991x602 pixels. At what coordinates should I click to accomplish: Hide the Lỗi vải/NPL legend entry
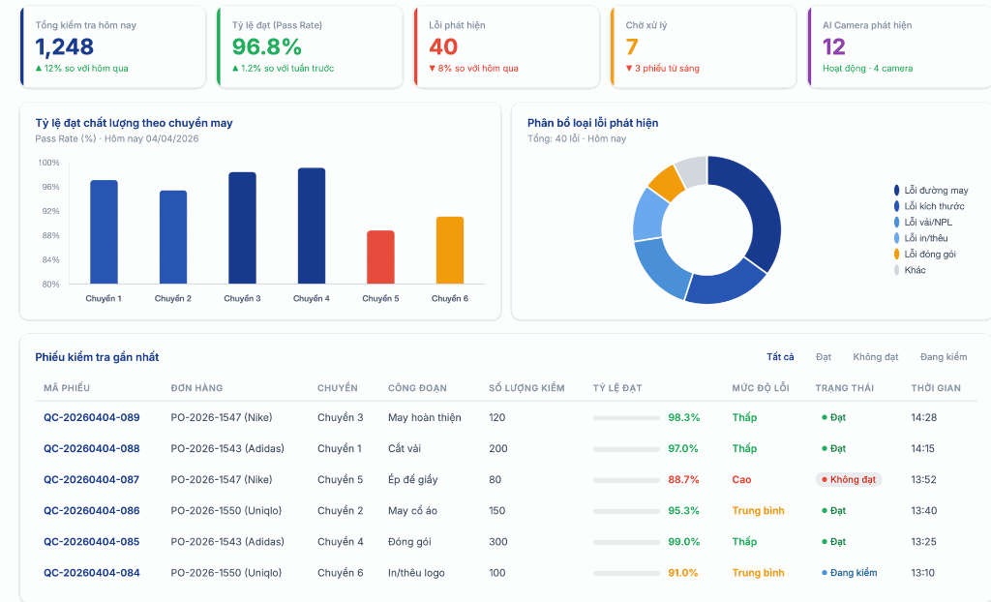click(928, 223)
